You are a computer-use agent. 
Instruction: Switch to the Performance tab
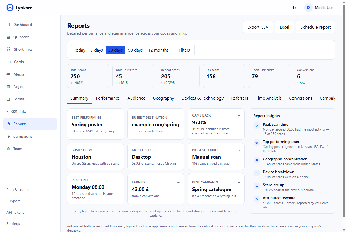108,98
